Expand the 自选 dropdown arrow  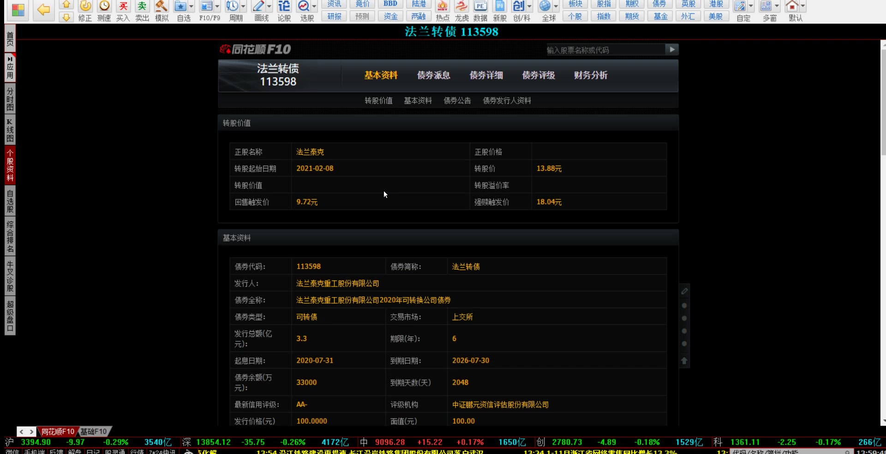(191, 6)
